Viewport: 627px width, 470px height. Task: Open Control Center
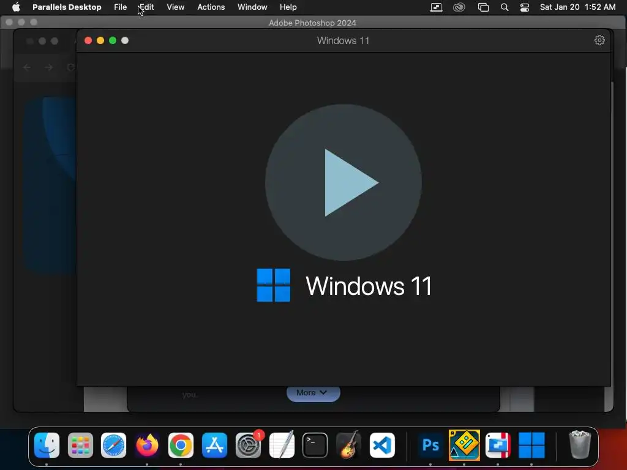click(525, 7)
